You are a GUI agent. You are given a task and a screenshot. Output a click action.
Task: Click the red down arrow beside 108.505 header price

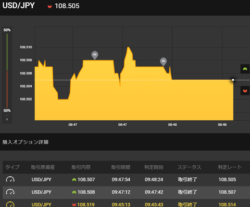tap(49, 7)
